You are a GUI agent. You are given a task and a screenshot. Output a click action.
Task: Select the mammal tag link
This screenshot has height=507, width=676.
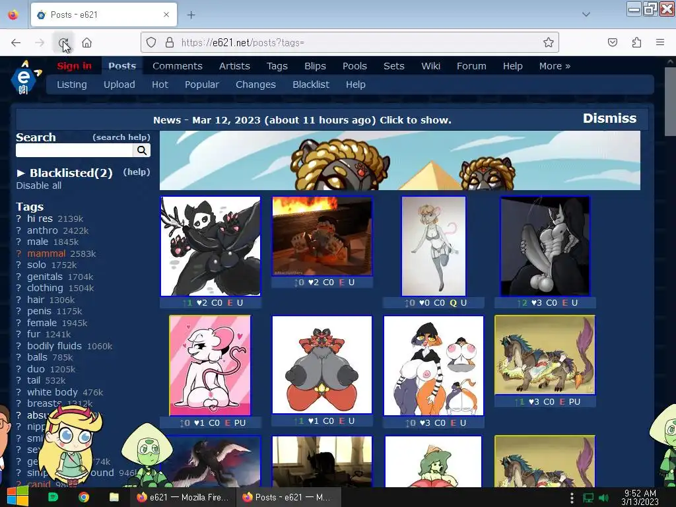pyautogui.click(x=46, y=253)
